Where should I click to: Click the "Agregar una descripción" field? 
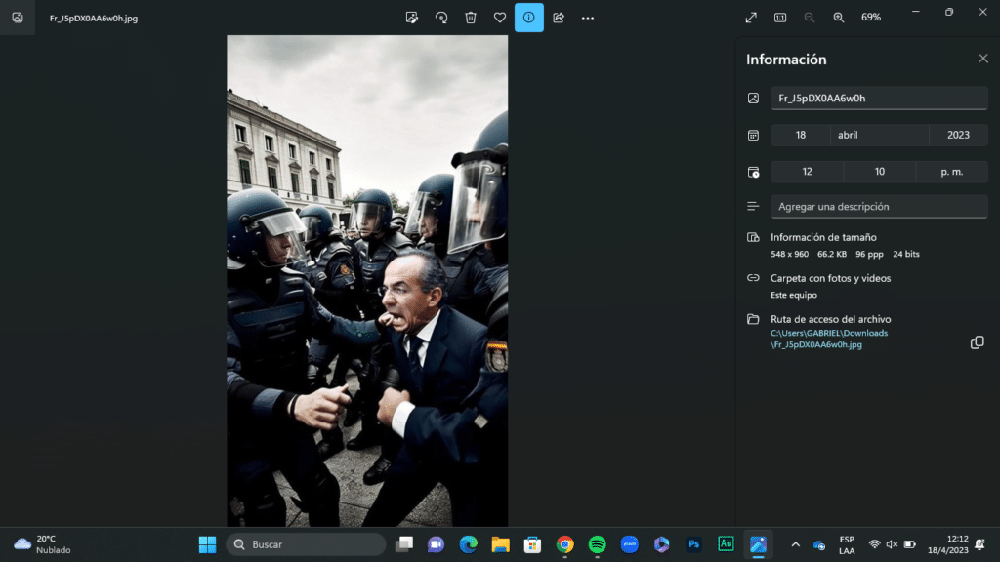tap(879, 207)
